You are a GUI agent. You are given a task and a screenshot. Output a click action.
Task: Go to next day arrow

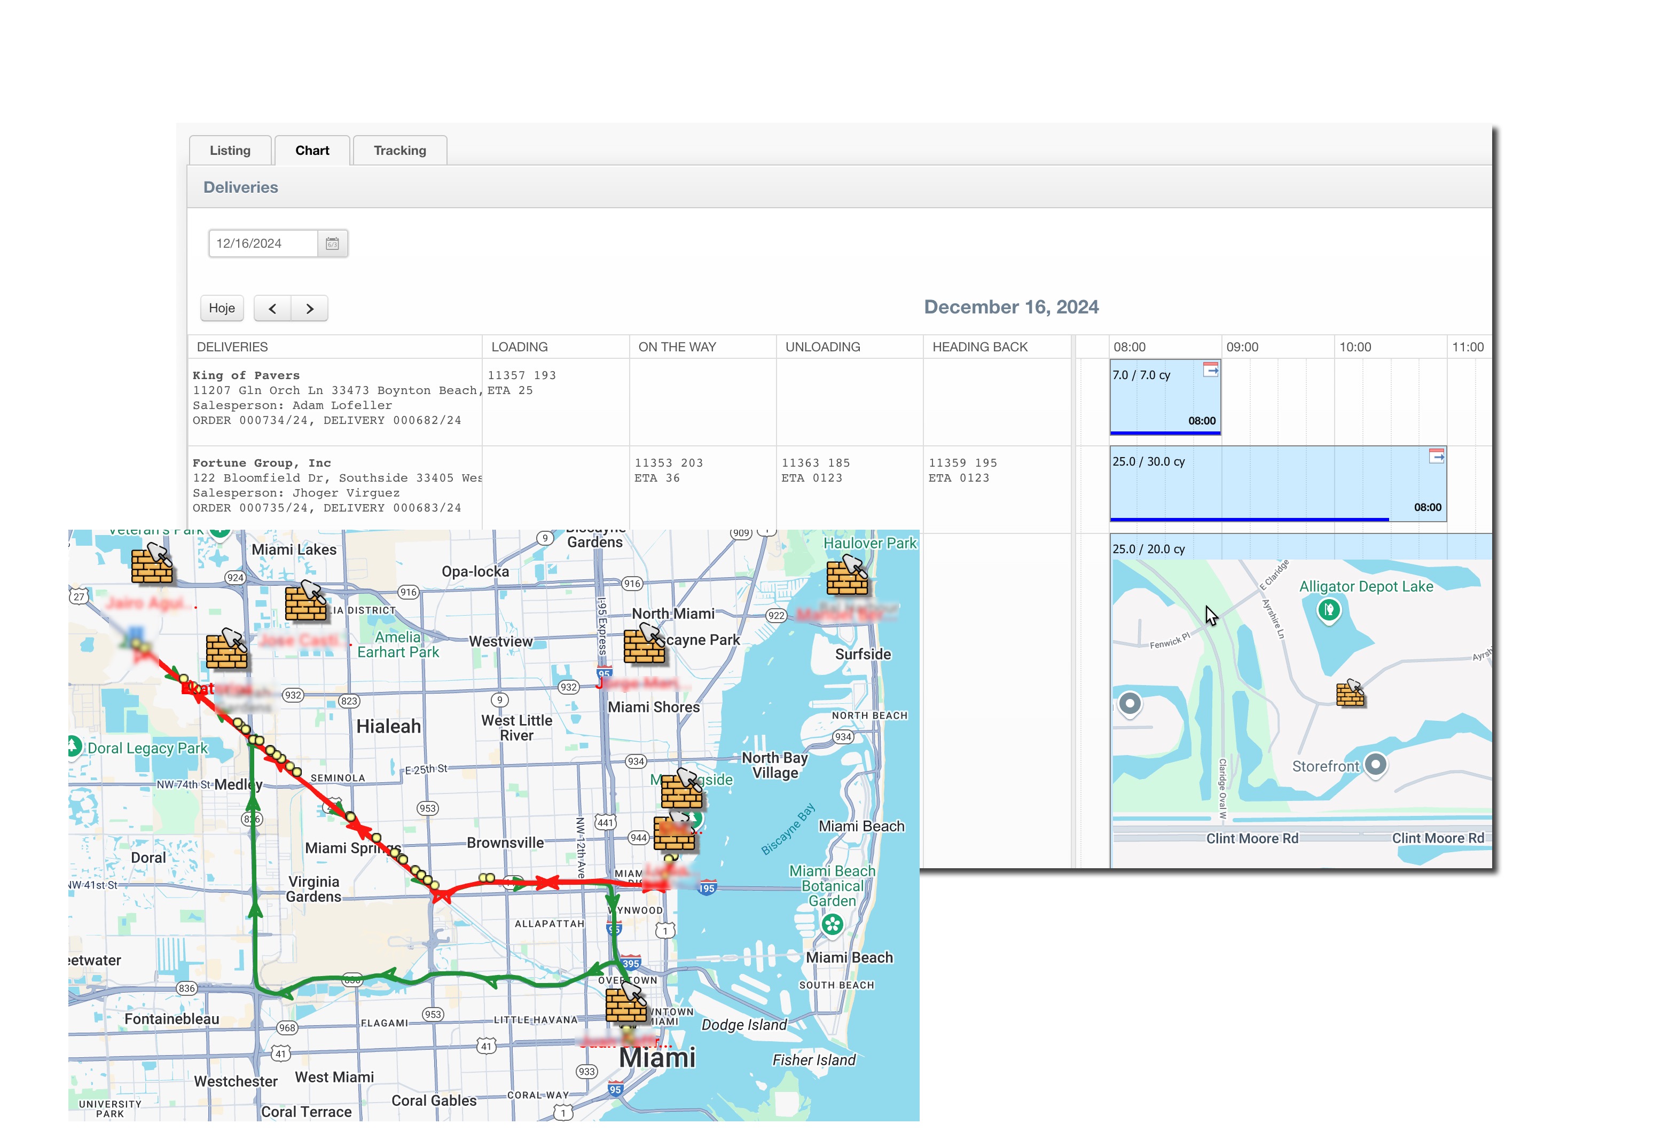point(310,308)
